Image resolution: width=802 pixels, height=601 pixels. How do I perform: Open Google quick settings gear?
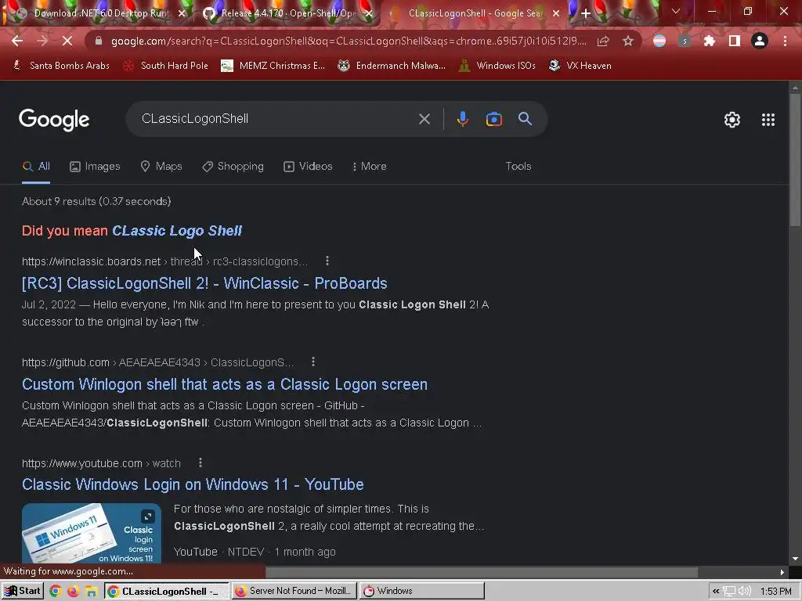pyautogui.click(x=732, y=120)
